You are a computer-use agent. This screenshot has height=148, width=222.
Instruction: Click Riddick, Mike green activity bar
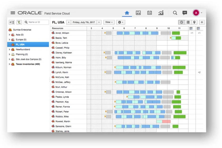179,117
